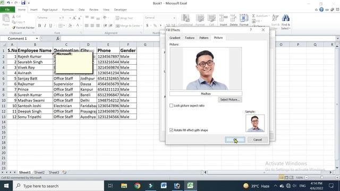Click the Merge & Center button
Viewport: 340px width, 191px height.
[x=128, y=26]
